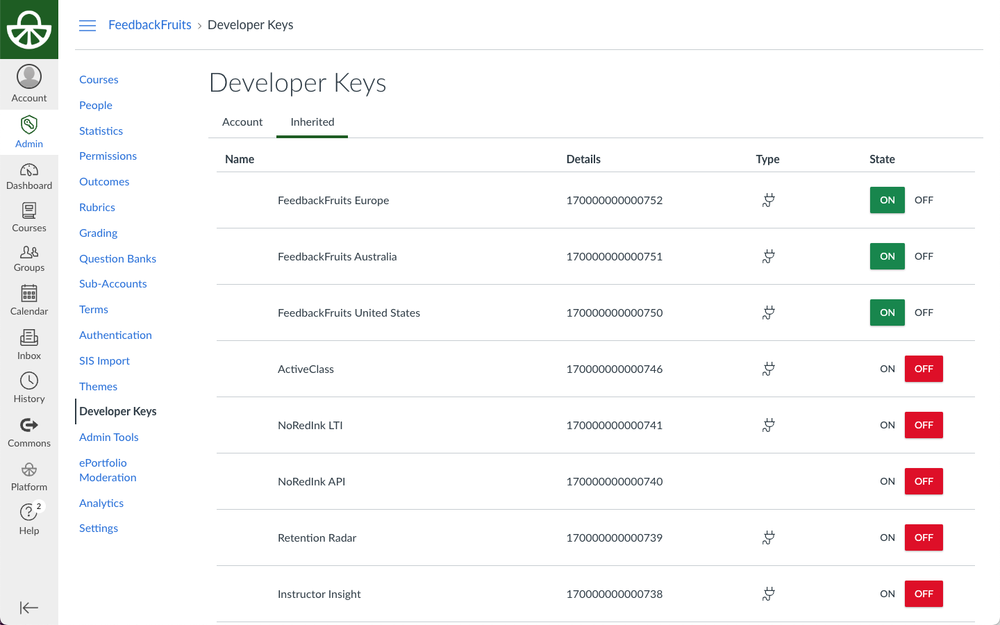This screenshot has width=1000, height=625.
Task: Open the Question Banks link
Action: [117, 258]
